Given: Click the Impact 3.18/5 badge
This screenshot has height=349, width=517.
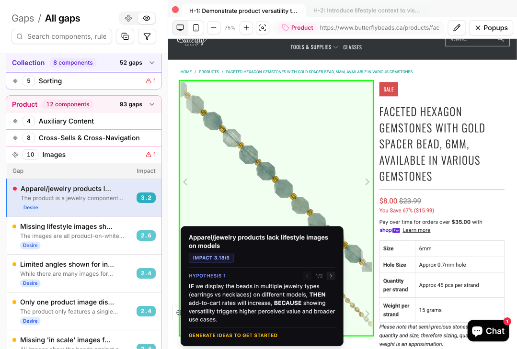Looking at the screenshot, I should click(211, 258).
